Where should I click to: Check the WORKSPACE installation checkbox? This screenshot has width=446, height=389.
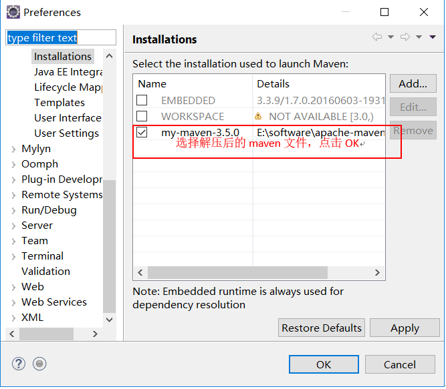coord(142,116)
